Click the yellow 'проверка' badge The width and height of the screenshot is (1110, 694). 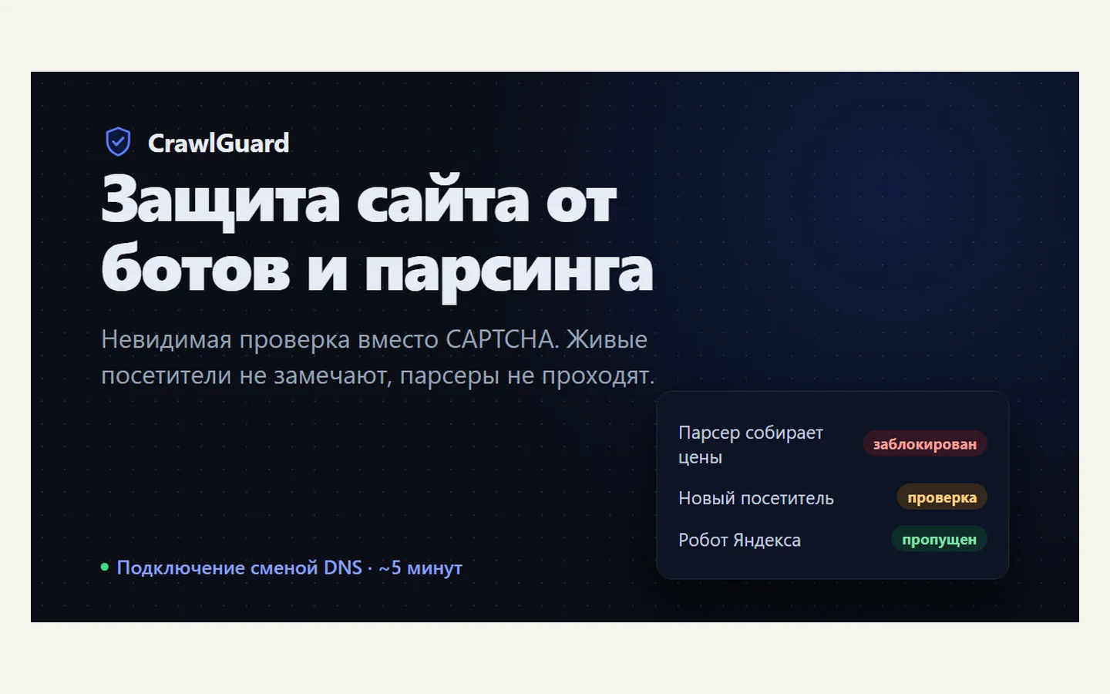[x=942, y=497]
